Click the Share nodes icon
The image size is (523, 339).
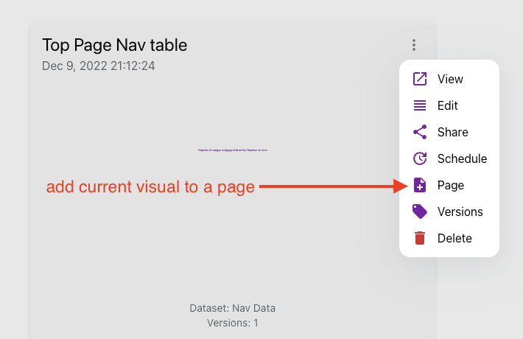(x=420, y=132)
